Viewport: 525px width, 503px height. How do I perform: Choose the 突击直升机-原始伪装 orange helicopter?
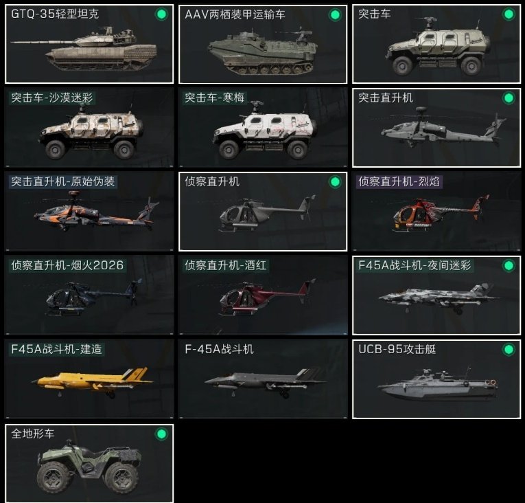pos(96,212)
